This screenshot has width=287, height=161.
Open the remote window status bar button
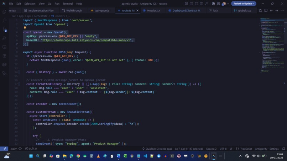click(x=5, y=149)
